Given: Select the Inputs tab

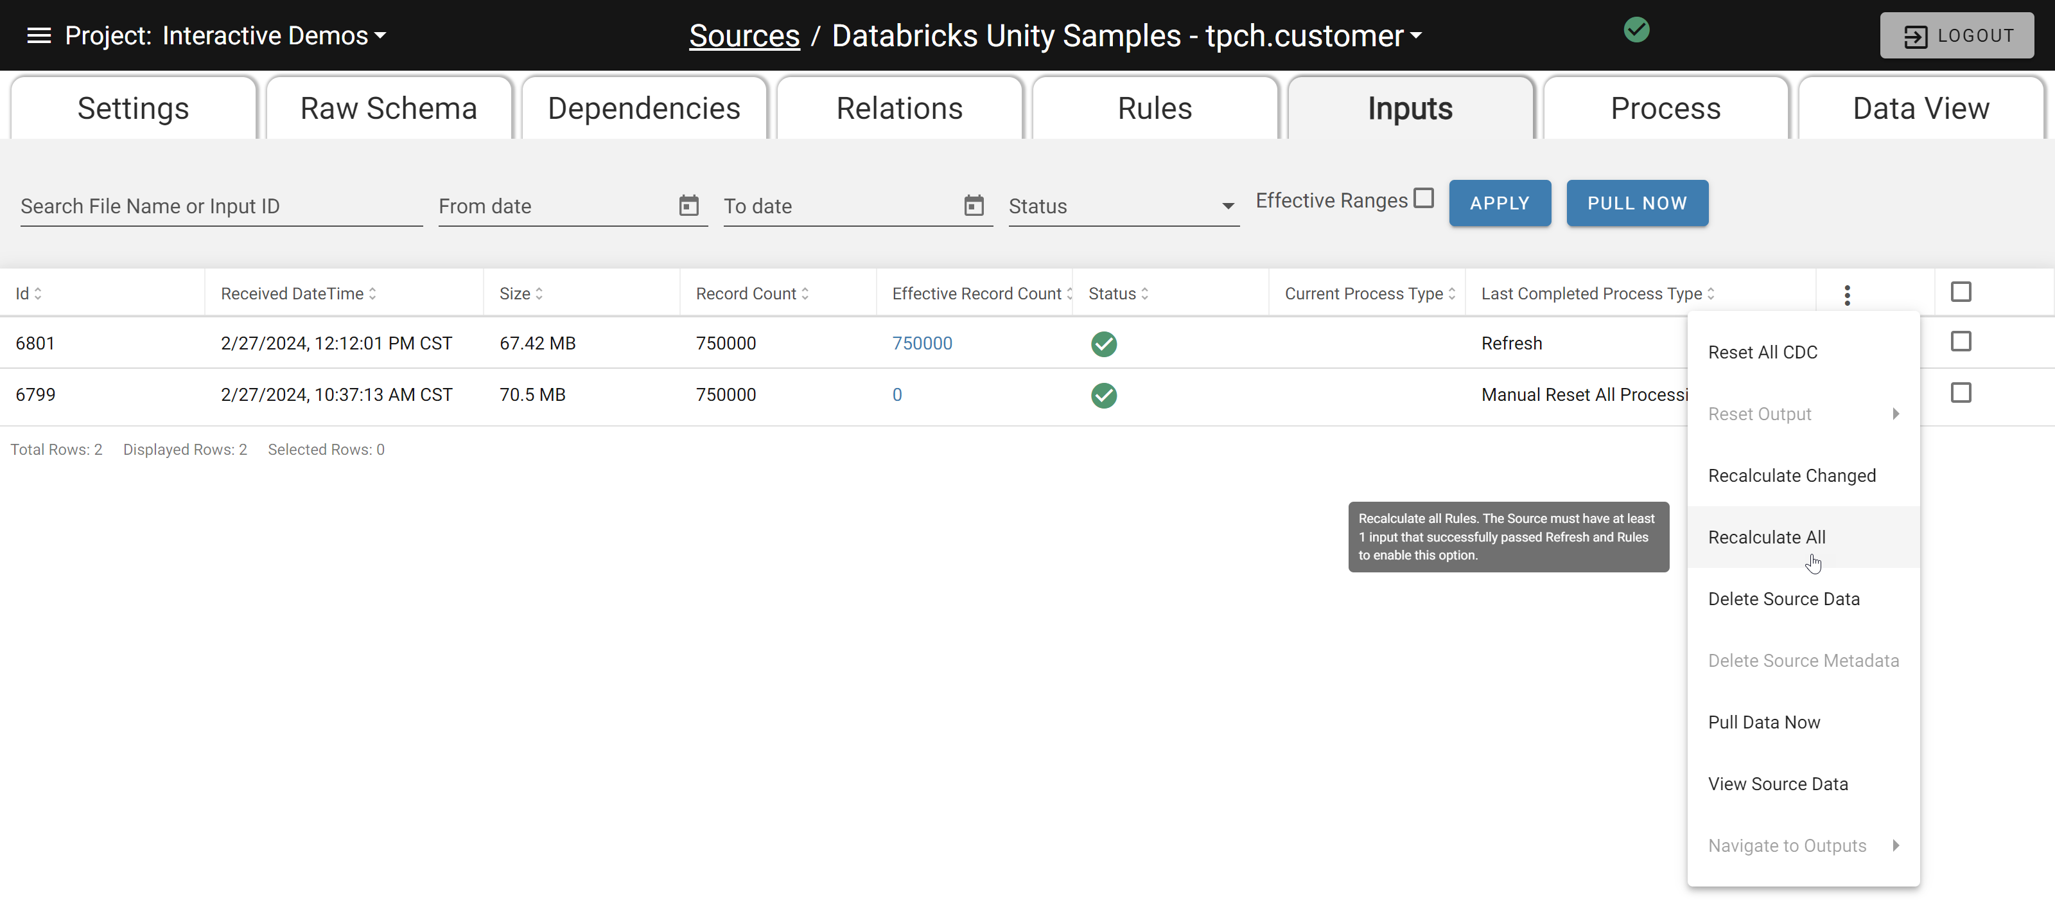Looking at the screenshot, I should coord(1410,108).
